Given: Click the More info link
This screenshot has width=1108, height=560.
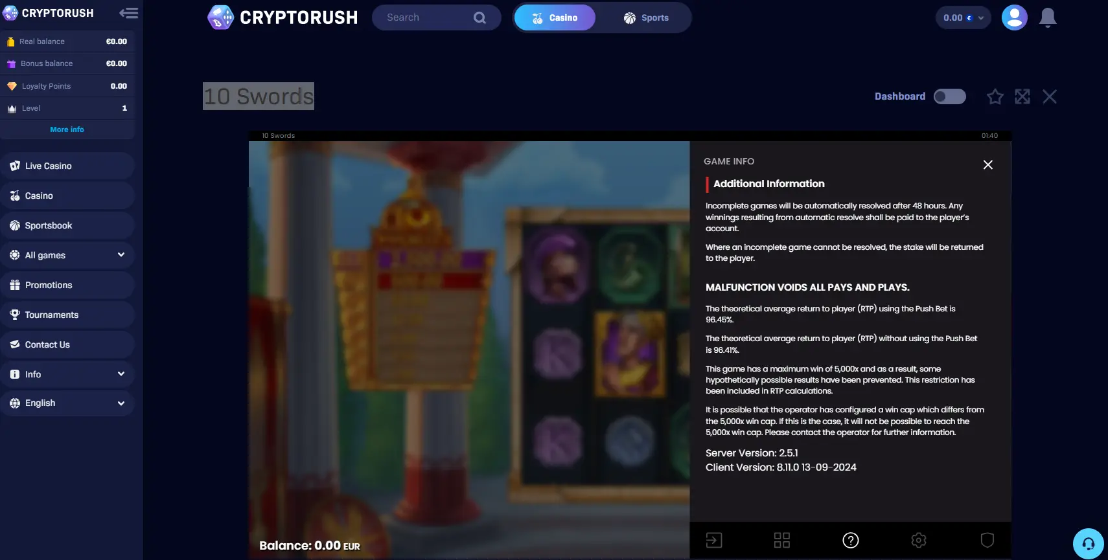Looking at the screenshot, I should [67, 129].
